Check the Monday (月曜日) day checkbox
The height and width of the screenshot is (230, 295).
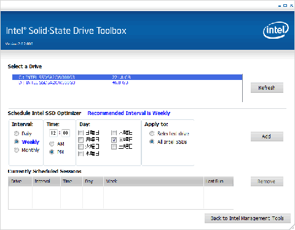(x=81, y=140)
